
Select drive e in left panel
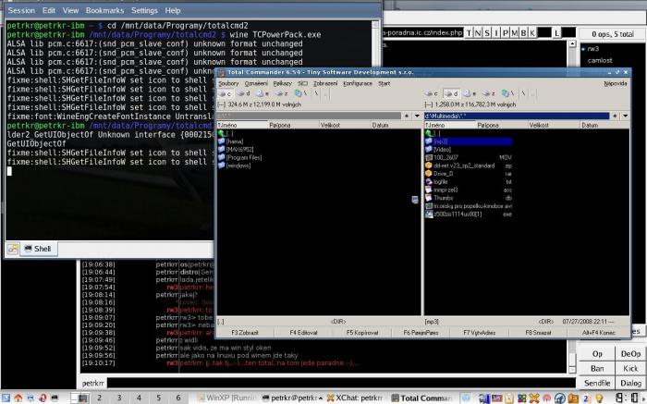point(262,93)
